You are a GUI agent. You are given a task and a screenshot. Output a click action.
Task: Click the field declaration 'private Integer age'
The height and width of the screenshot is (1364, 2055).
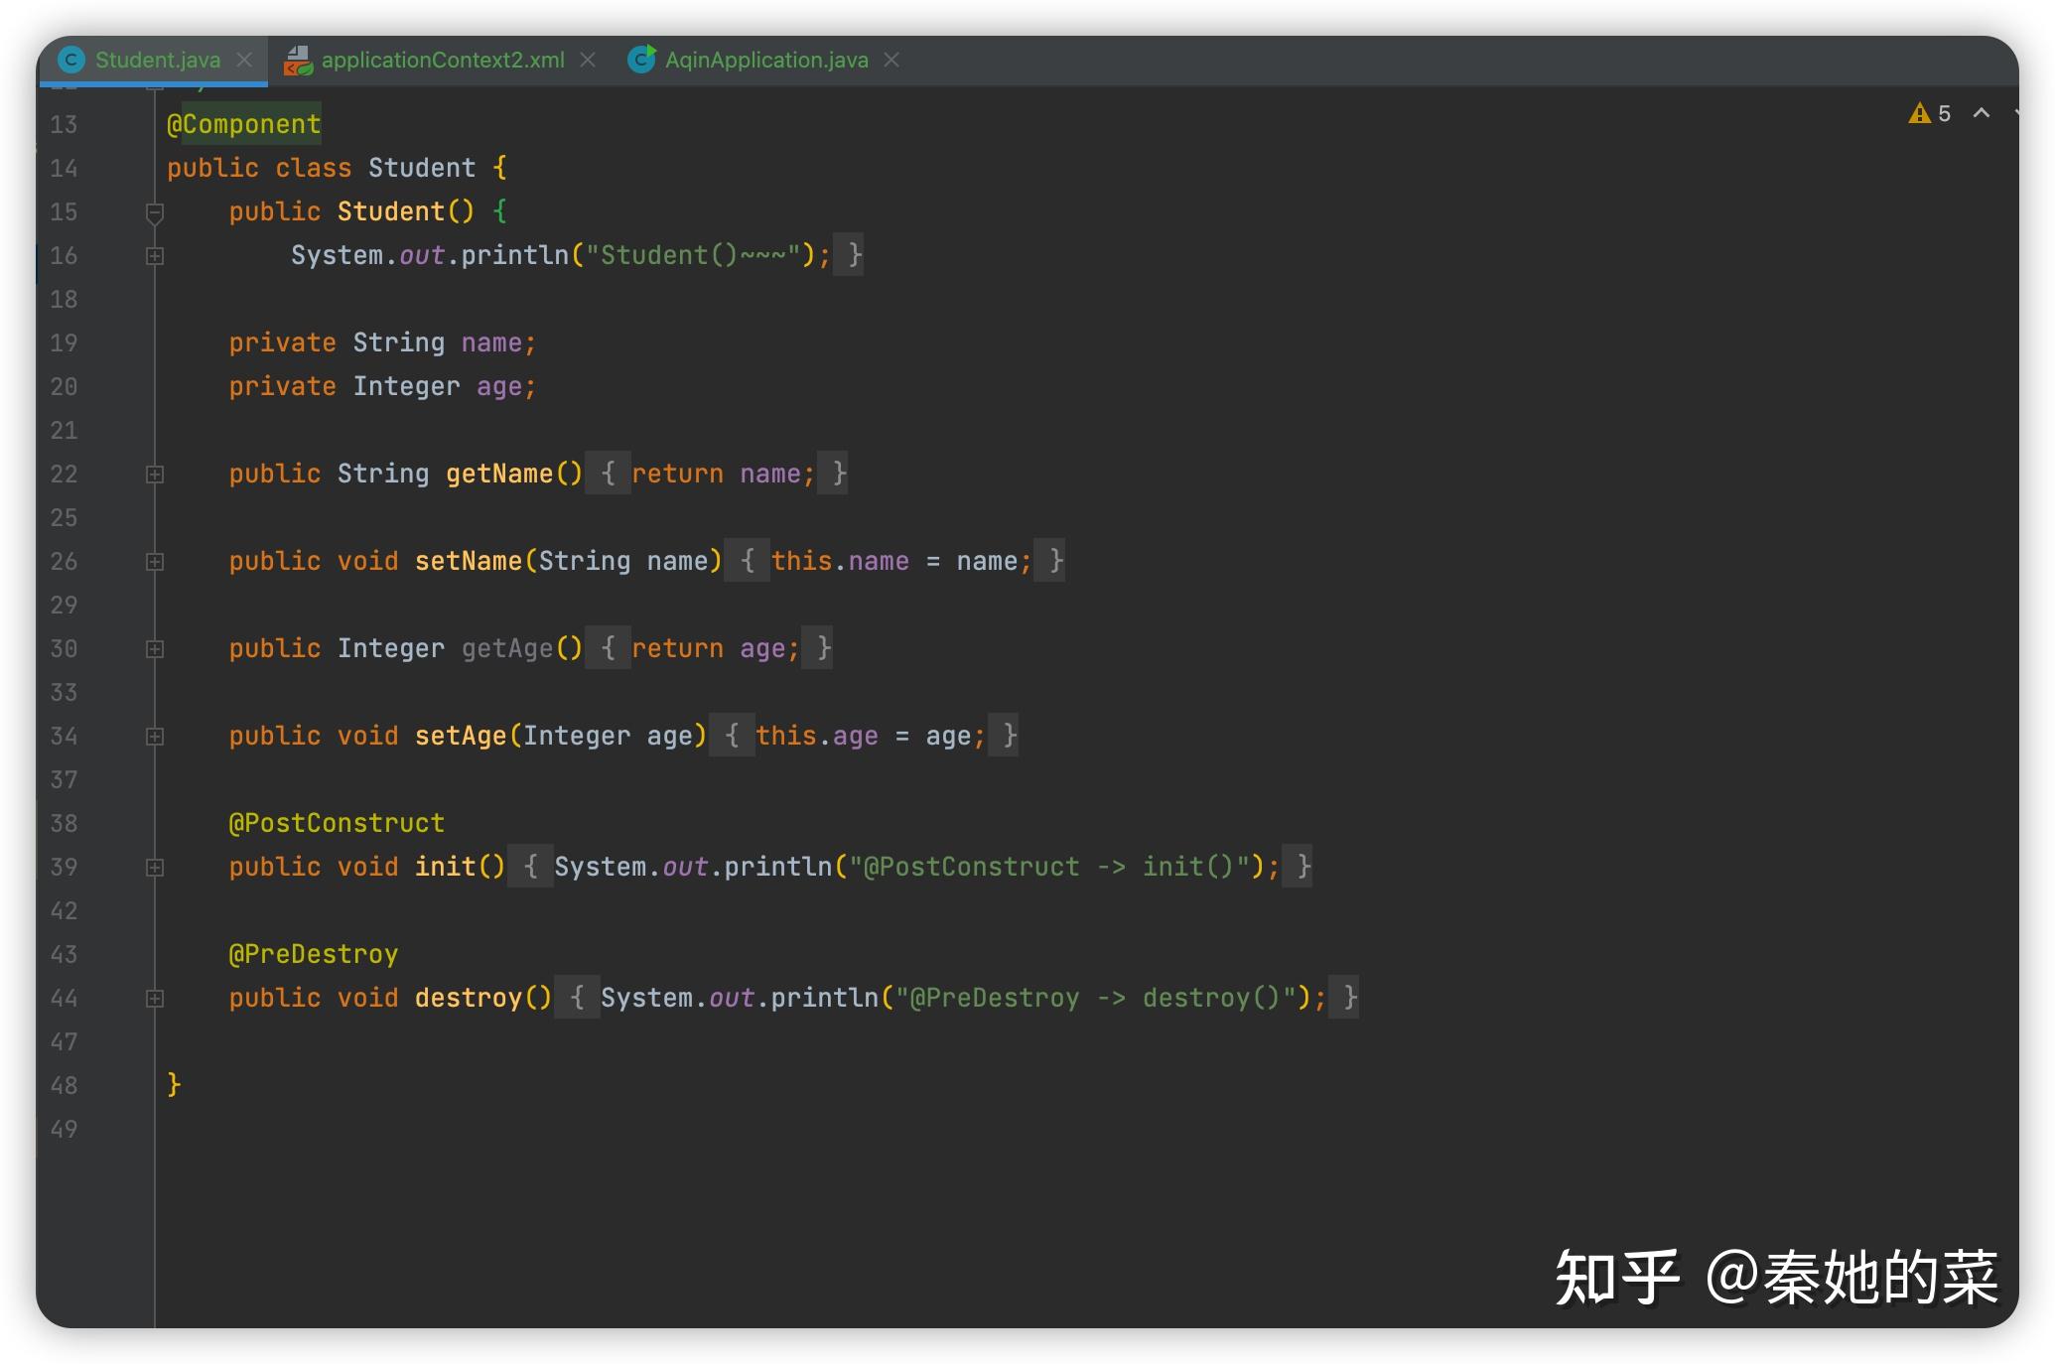(x=382, y=386)
